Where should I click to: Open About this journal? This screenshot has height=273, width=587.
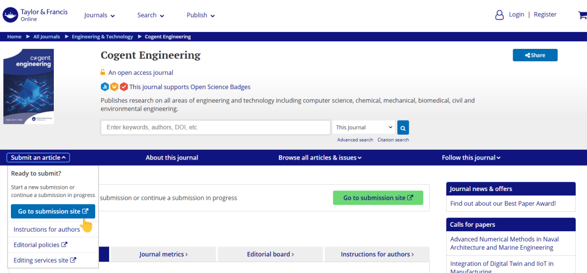tap(172, 157)
